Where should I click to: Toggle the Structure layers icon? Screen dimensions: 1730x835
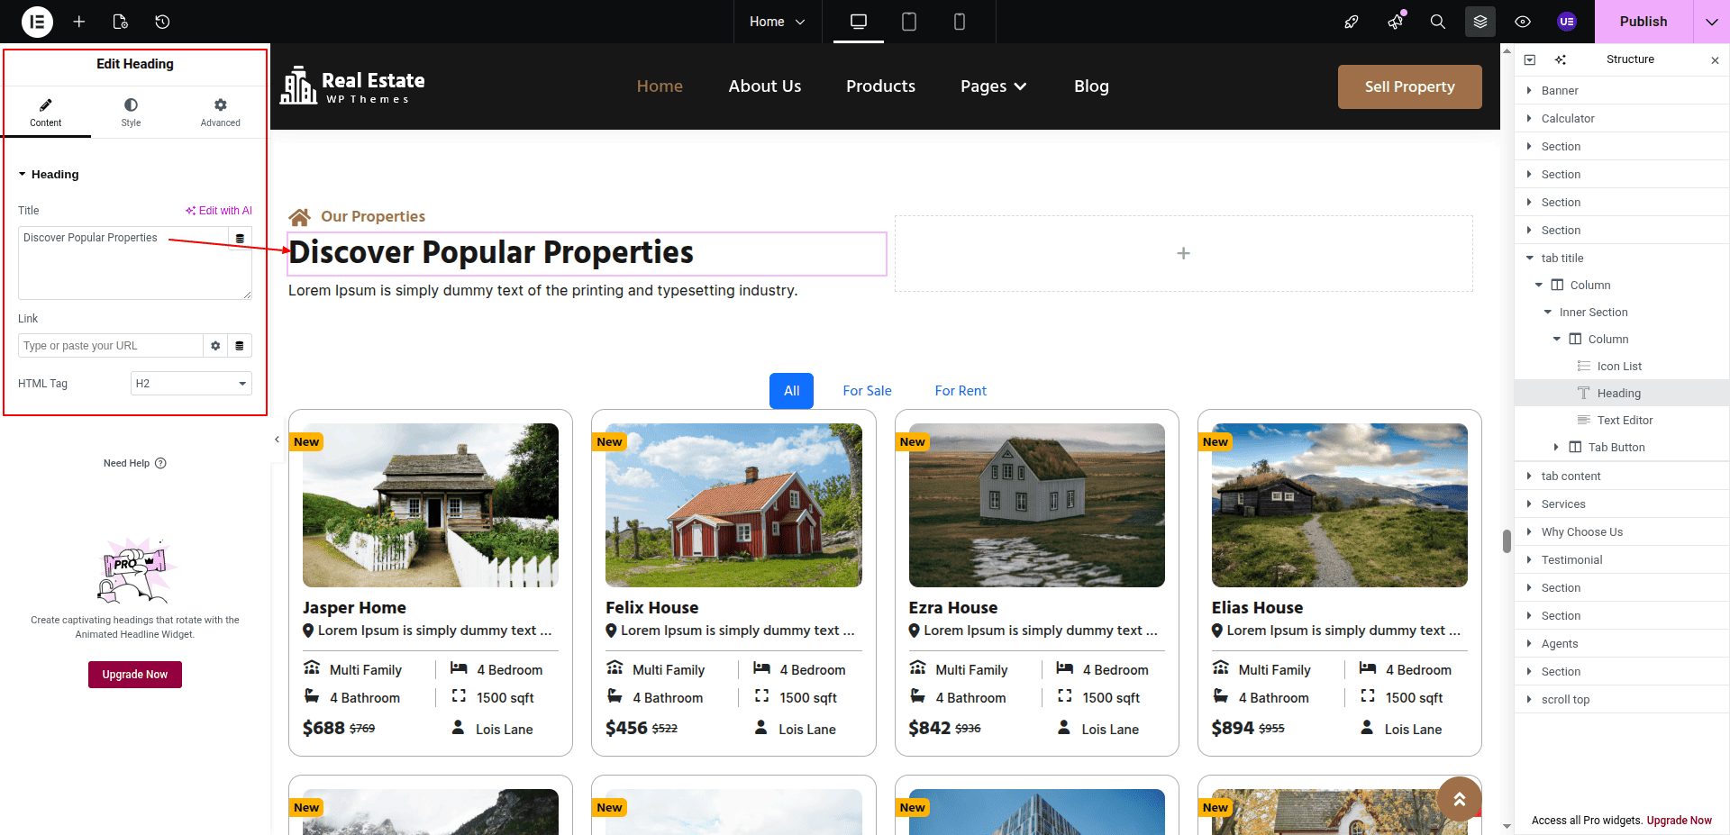1480,22
